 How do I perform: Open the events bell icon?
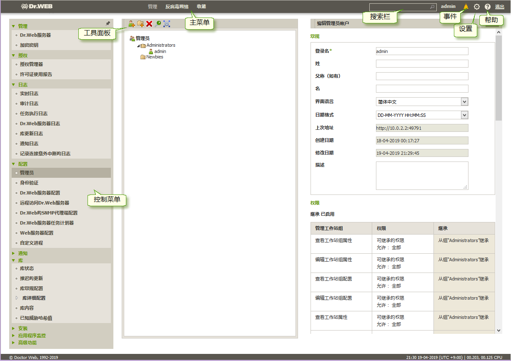click(466, 7)
